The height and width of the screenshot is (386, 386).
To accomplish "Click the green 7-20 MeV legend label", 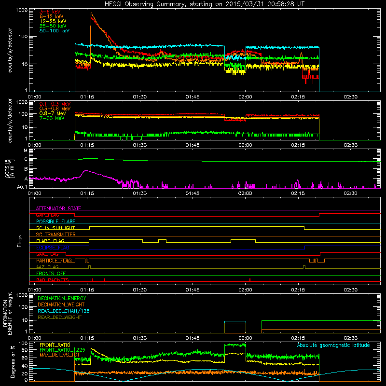I will 52,118.
